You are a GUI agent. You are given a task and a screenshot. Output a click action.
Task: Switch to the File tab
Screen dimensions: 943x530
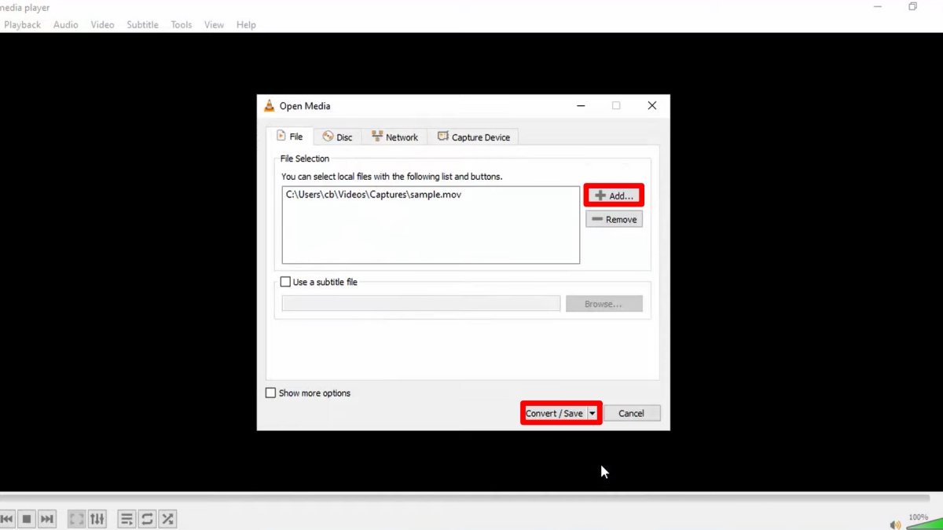[x=290, y=136]
